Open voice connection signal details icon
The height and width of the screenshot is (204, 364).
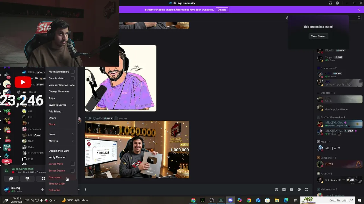[7, 171]
